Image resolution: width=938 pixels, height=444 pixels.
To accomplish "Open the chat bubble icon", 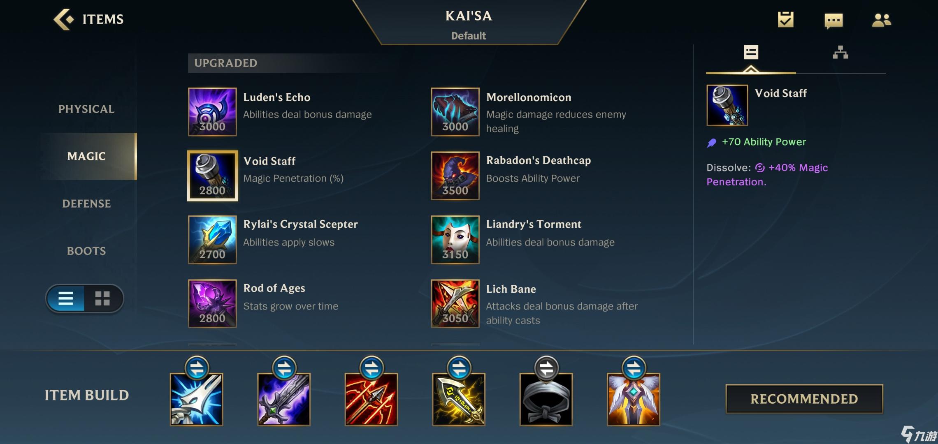I will pos(834,21).
